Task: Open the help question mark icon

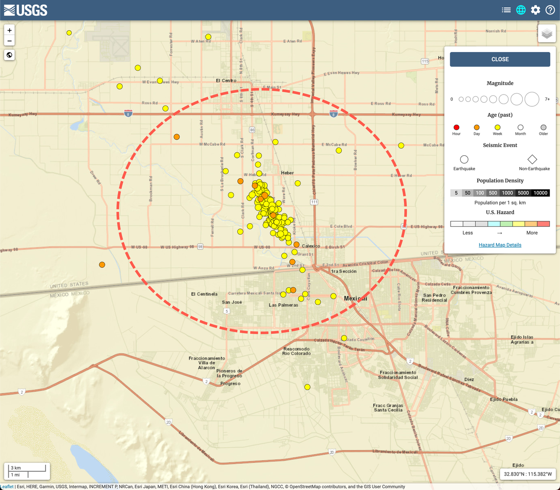Action: (550, 10)
